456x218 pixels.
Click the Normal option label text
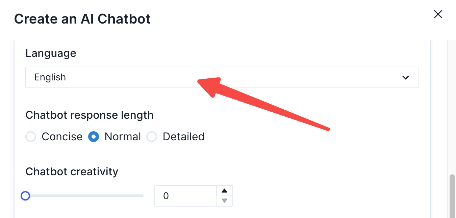(x=123, y=137)
